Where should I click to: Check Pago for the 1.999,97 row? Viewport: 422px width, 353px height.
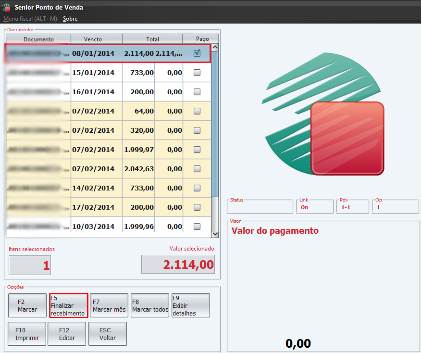(x=197, y=150)
